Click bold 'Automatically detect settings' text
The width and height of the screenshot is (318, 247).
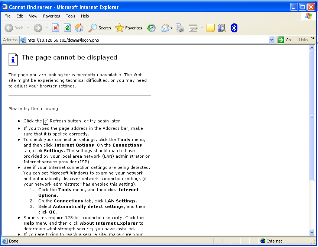coord(88,206)
